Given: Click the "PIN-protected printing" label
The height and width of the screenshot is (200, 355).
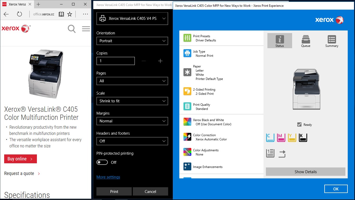Looking at the screenshot, I should (115, 153).
